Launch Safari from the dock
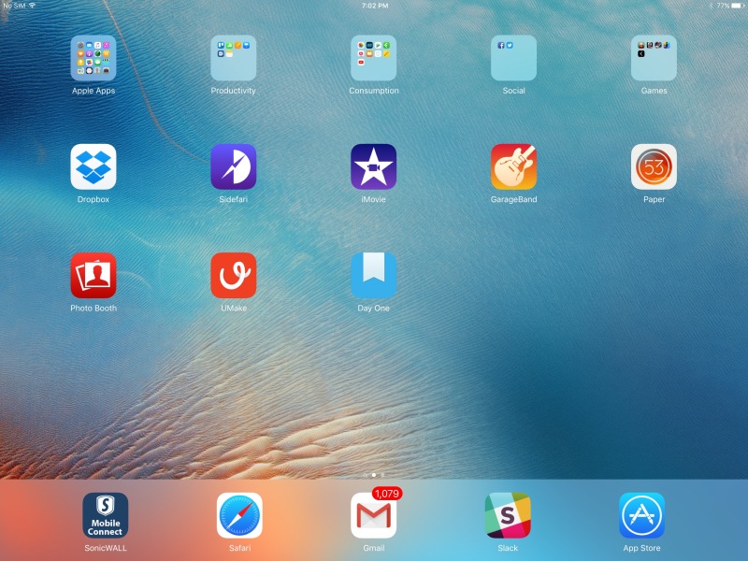 239,515
